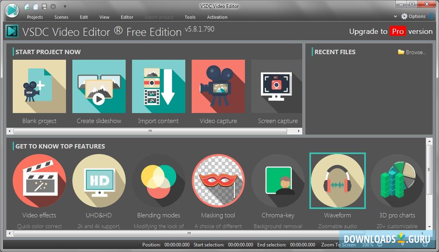Open the VSDC application logo button
439x252 pixels.
(x=12, y=10)
